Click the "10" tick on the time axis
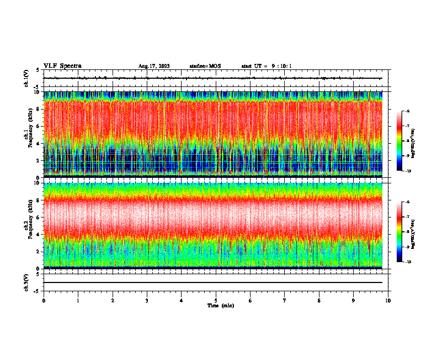Screen dimensions: 437x337 pyautogui.click(x=388, y=301)
